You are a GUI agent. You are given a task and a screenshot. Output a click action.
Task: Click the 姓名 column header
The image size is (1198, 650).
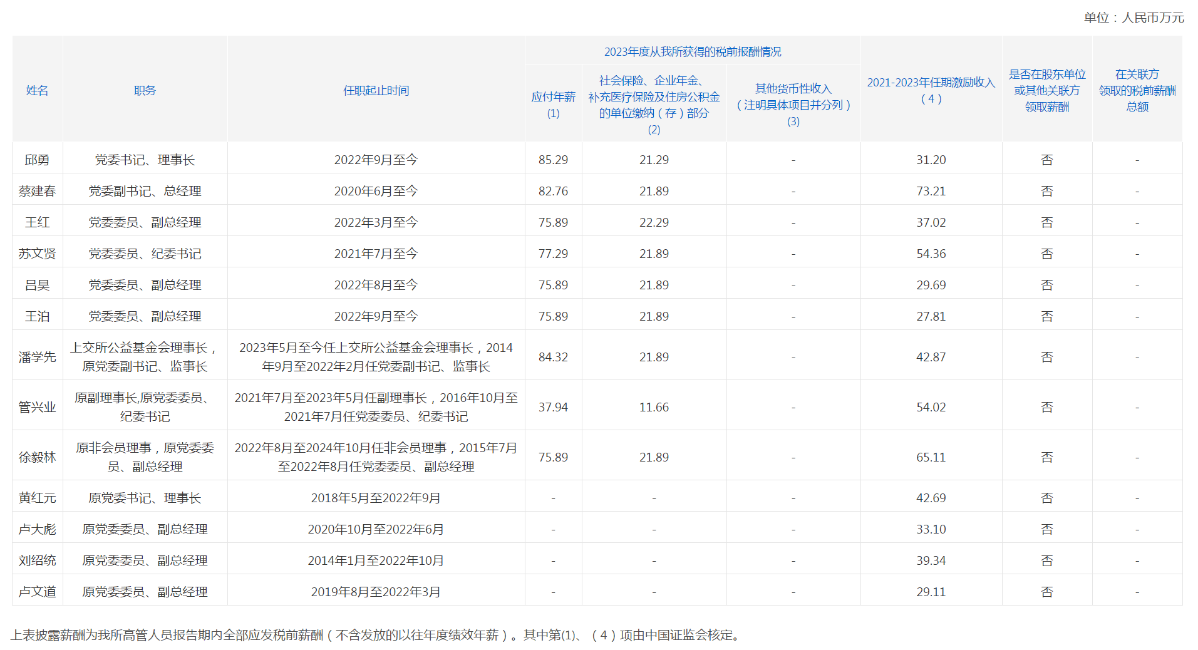click(37, 91)
